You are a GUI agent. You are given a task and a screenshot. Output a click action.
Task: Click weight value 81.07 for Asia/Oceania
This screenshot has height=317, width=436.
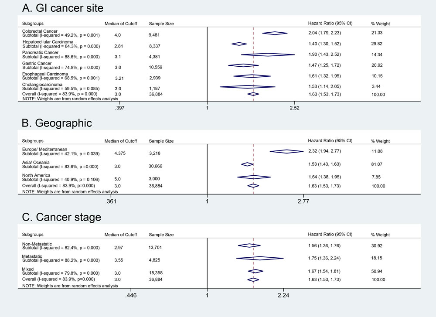(377, 164)
